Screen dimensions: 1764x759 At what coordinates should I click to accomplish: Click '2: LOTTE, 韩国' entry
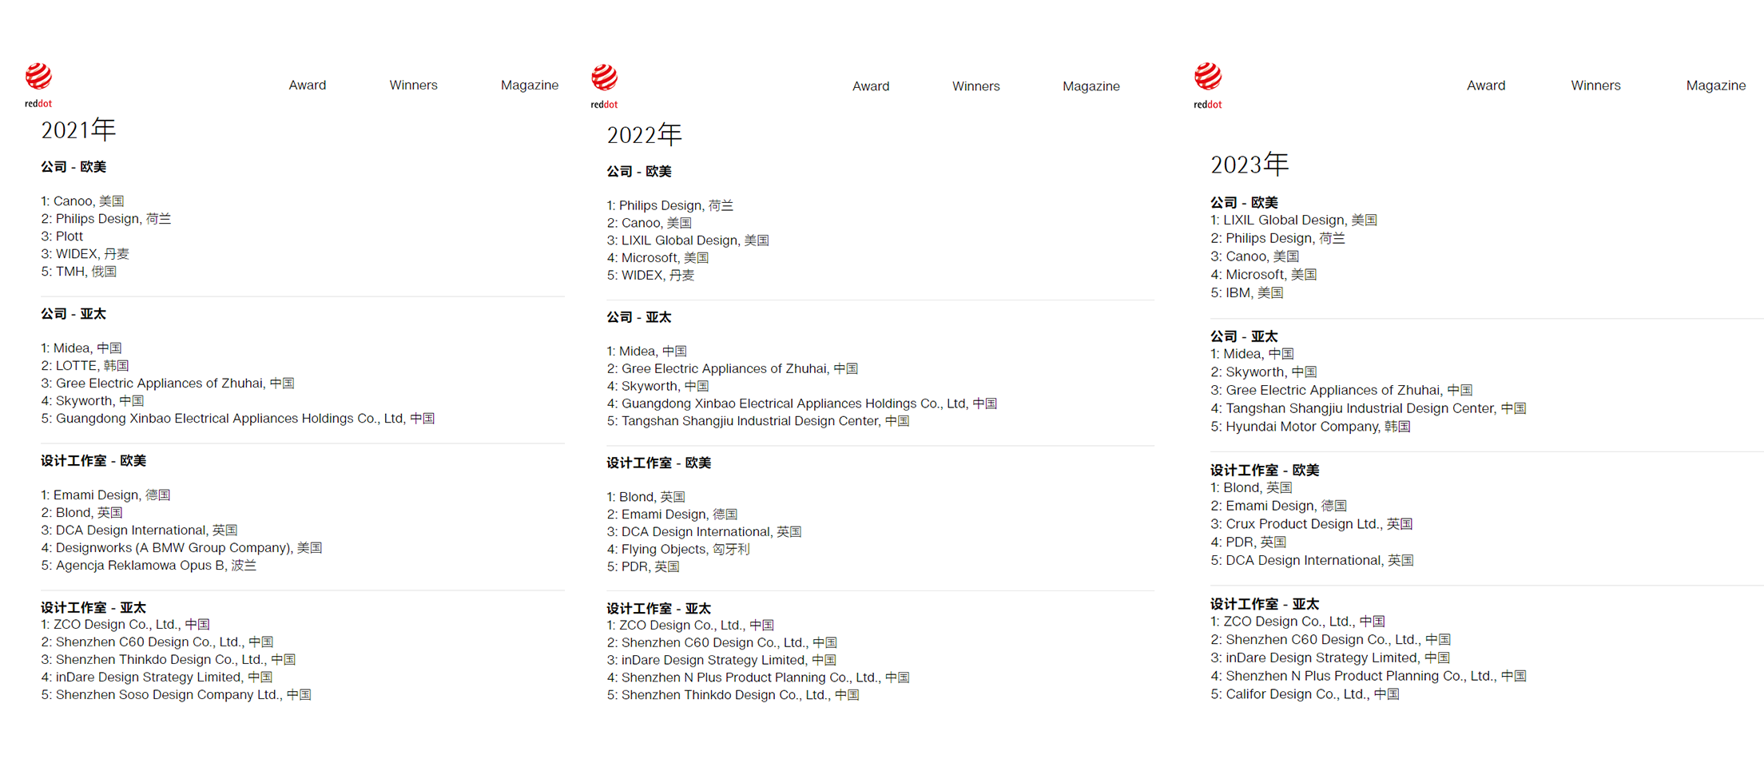[85, 365]
